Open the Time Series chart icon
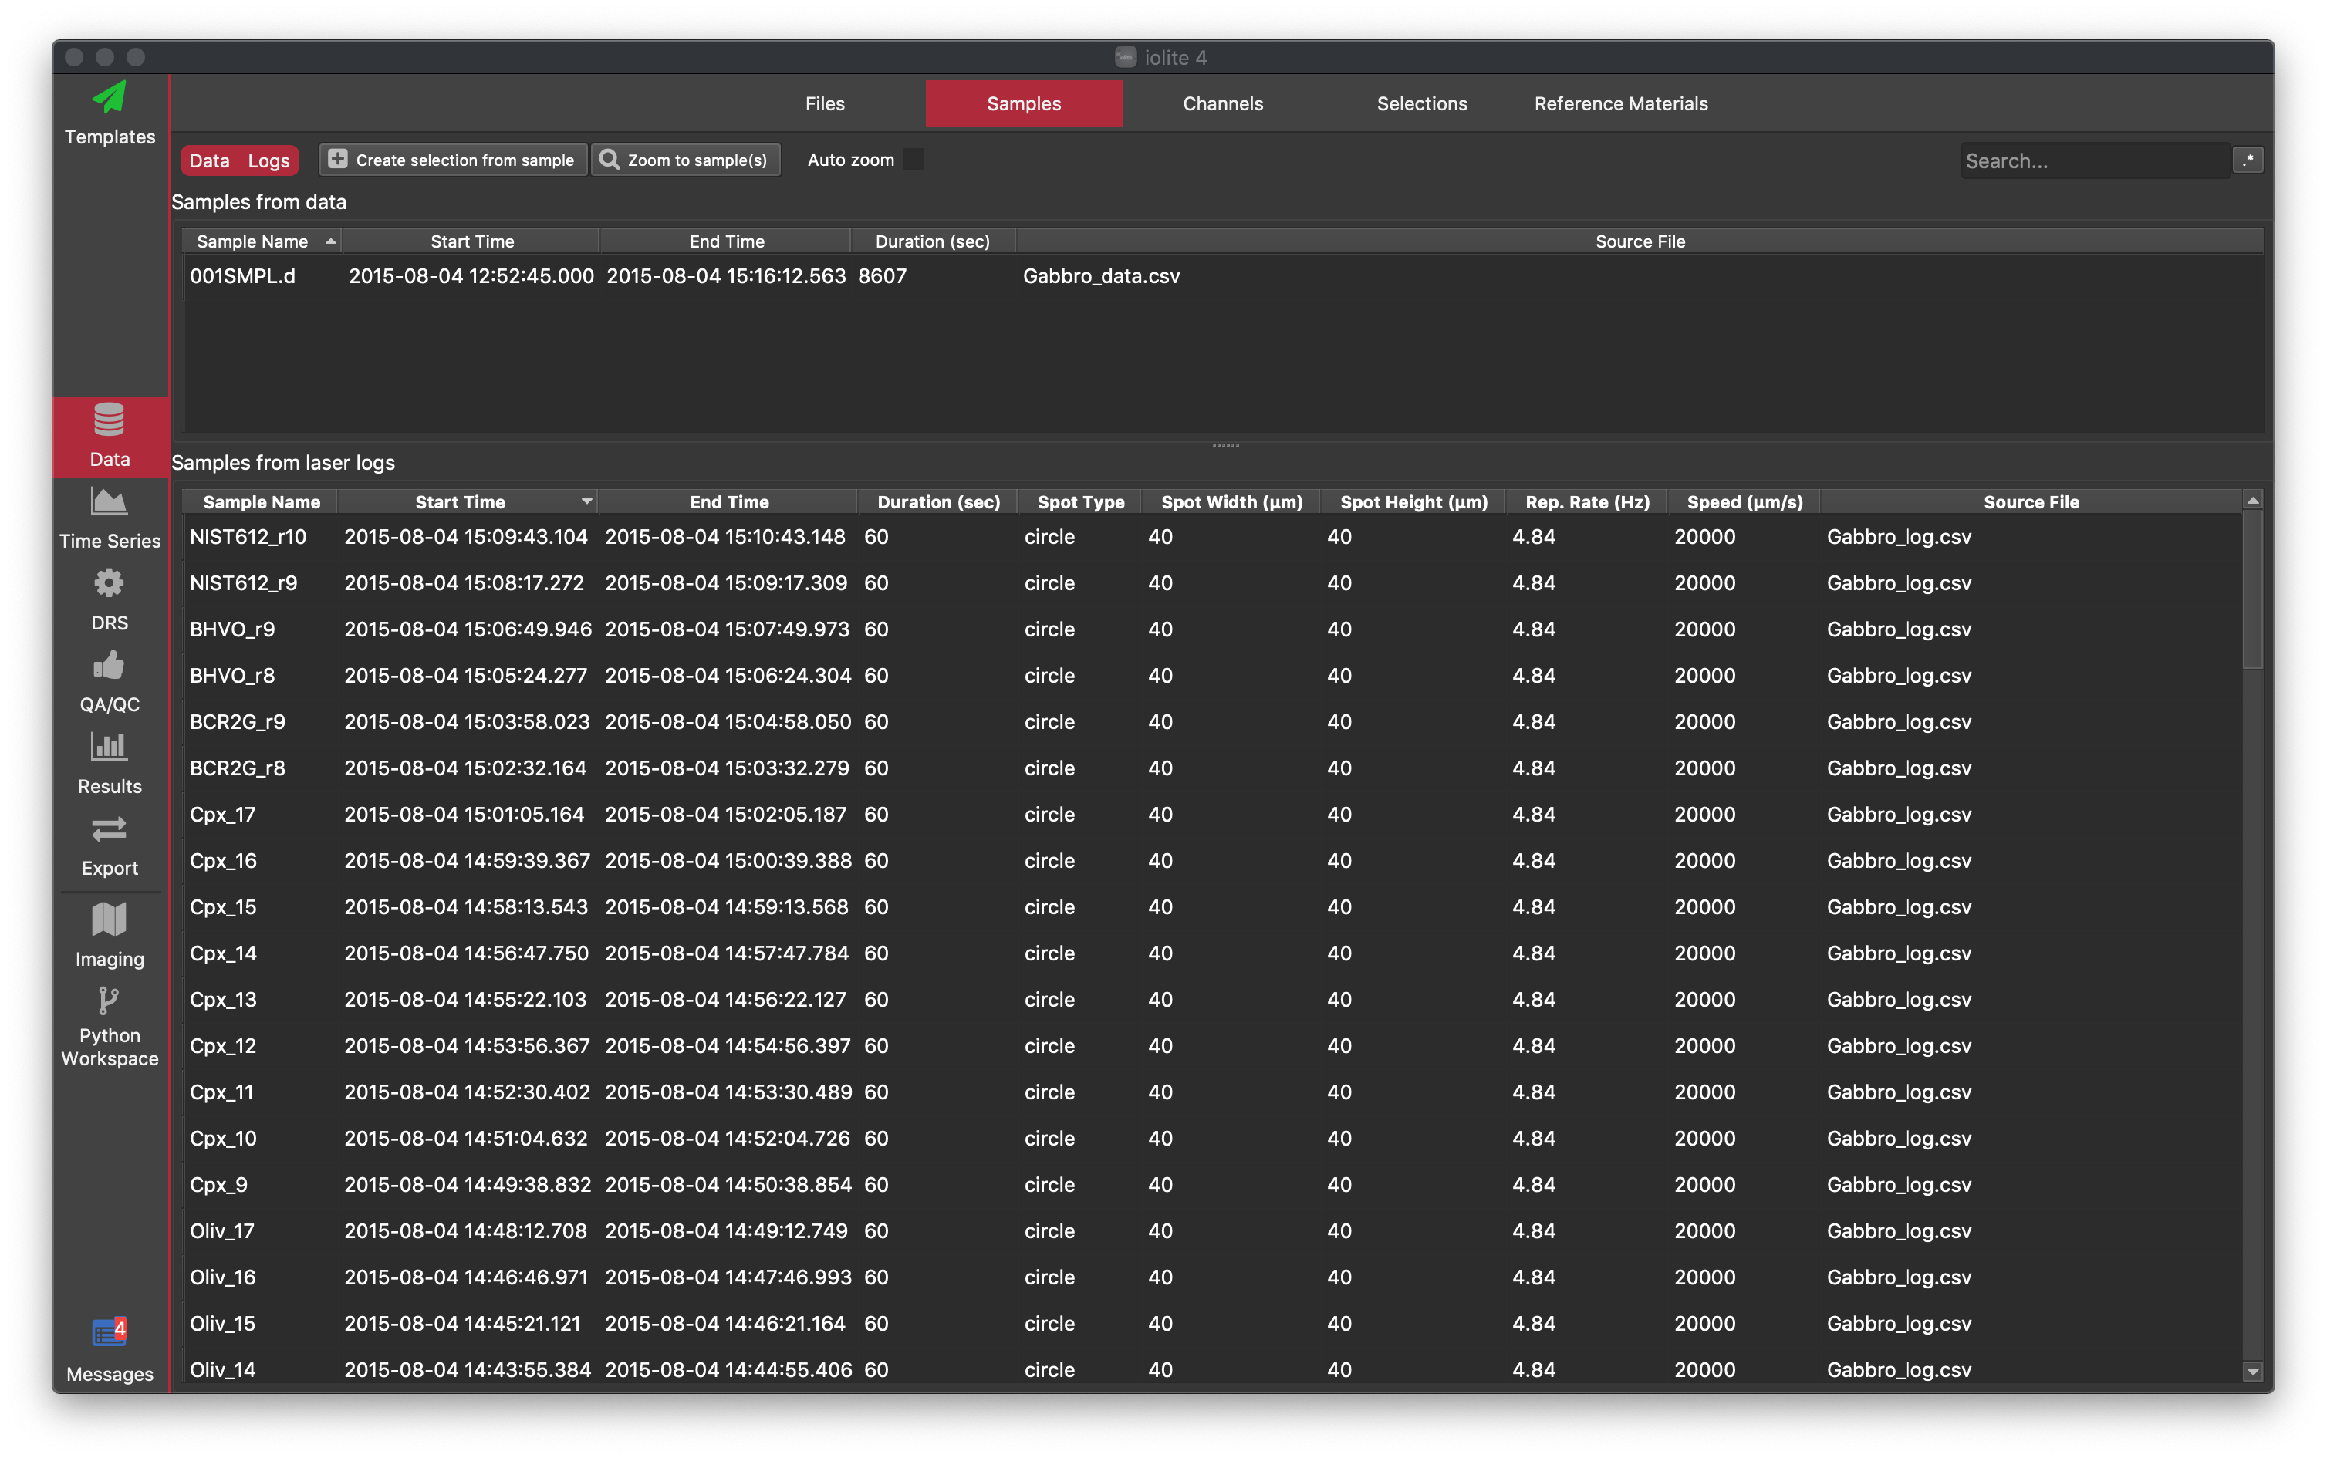Screen dimensions: 2327x1458 point(109,501)
